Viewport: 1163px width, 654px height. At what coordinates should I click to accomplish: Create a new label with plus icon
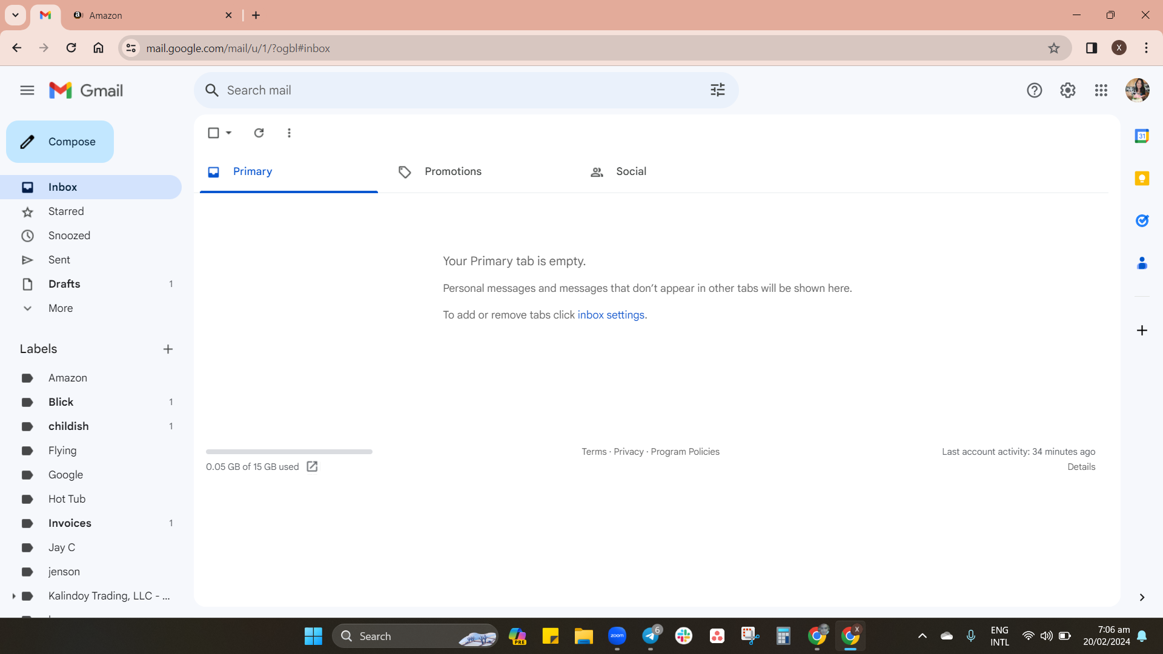168,349
